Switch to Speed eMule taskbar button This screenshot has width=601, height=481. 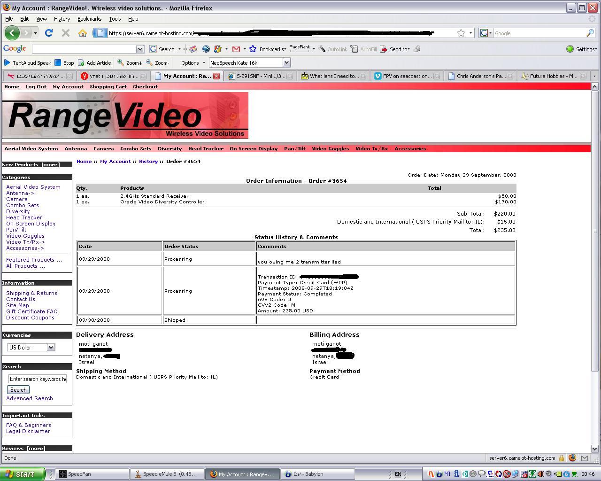[x=167, y=474]
